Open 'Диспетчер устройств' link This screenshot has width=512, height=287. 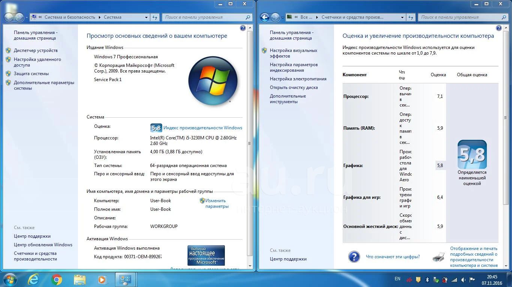coord(36,50)
